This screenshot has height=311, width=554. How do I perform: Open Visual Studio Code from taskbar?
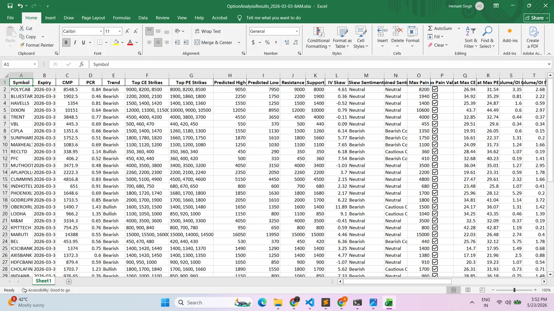[310, 303]
